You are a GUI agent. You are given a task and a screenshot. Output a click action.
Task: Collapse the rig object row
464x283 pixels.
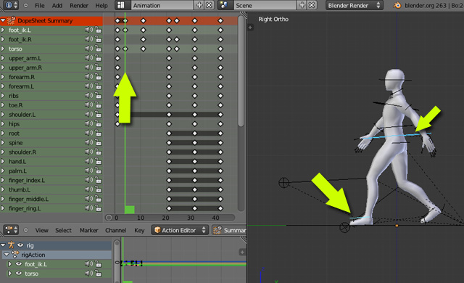3,245
